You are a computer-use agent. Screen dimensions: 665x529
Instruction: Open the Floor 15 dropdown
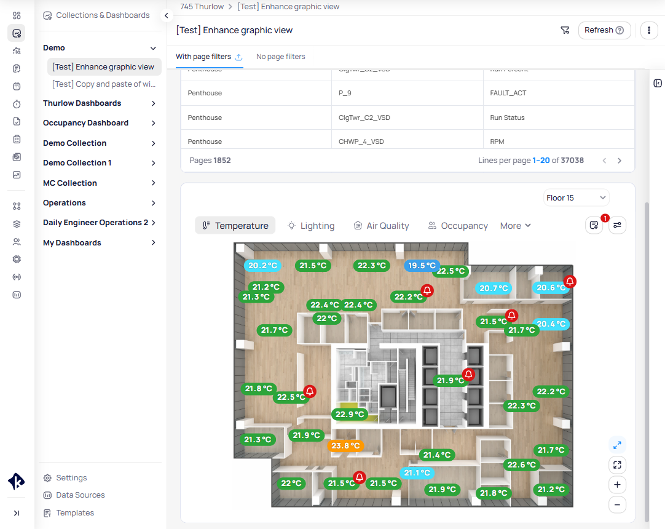[x=576, y=197]
